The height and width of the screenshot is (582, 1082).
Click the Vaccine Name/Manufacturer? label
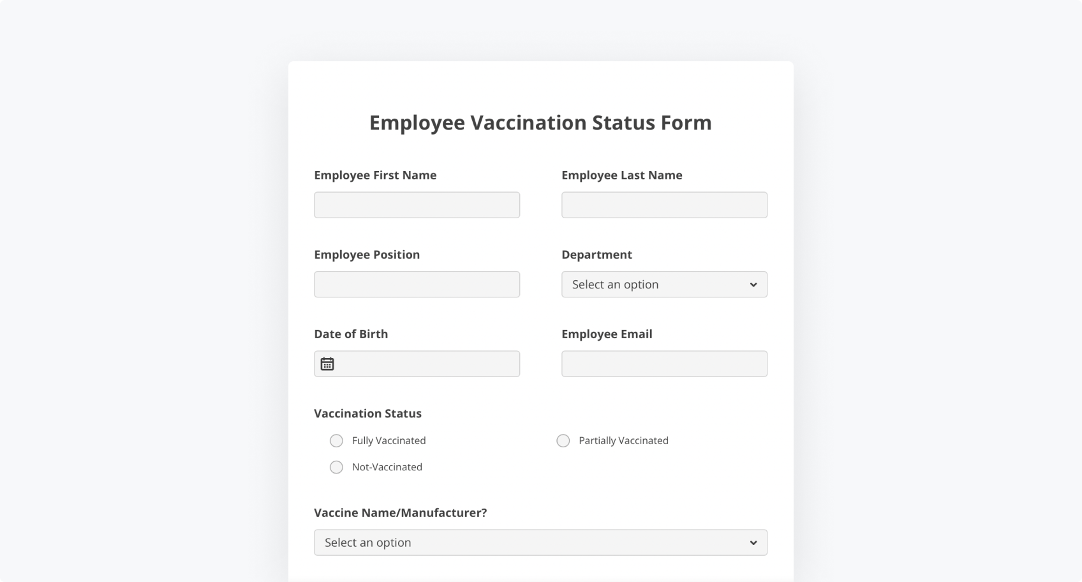click(400, 512)
